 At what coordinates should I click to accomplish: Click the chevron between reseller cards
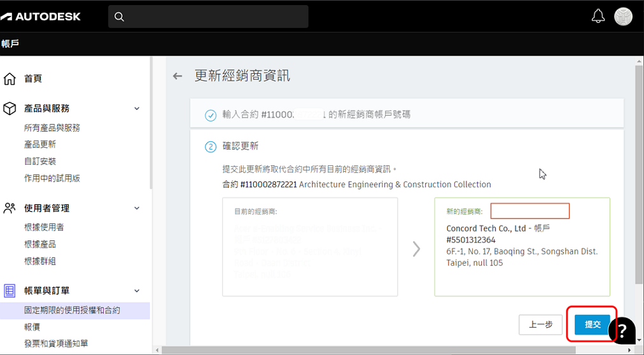point(416,249)
